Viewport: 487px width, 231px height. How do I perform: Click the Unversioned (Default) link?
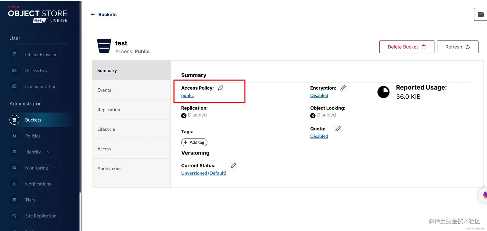204,173
